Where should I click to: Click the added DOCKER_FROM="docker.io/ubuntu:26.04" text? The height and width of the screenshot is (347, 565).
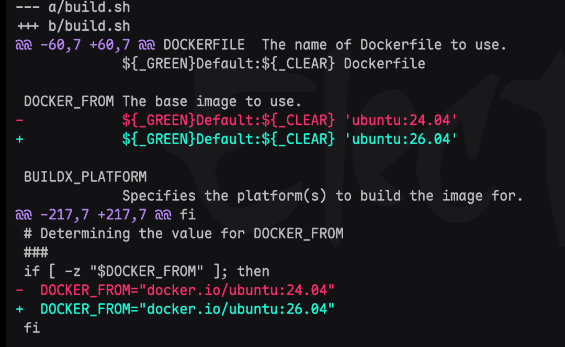[x=187, y=309]
